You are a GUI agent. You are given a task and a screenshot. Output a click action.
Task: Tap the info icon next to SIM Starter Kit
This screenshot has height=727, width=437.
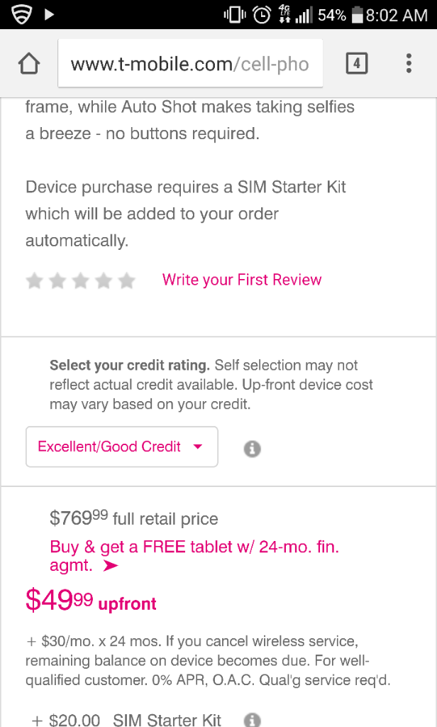[x=252, y=719]
